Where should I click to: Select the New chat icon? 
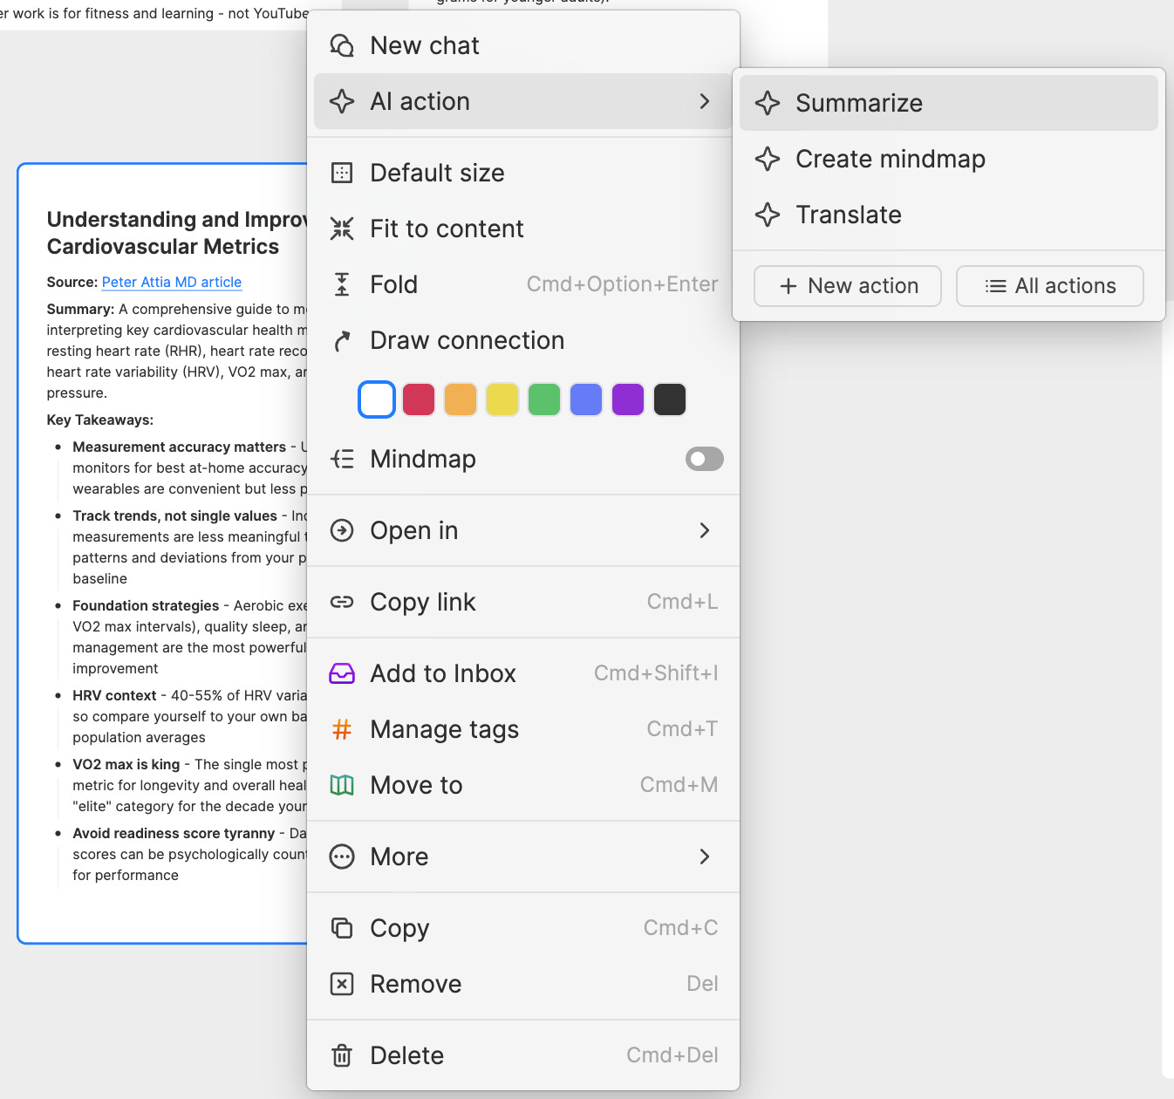(x=342, y=44)
